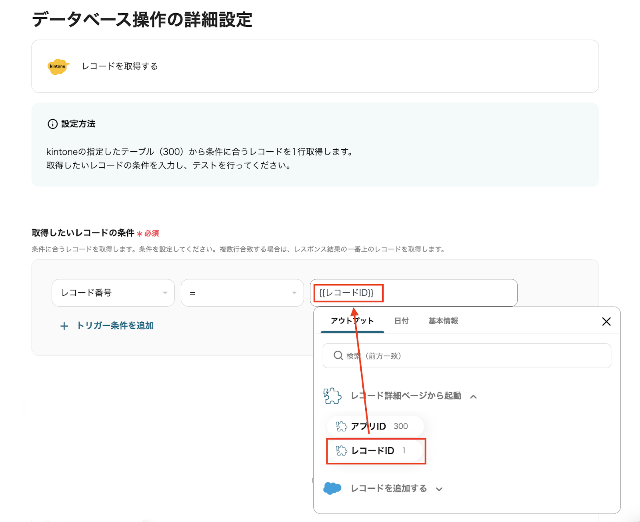The width and height of the screenshot is (640, 522).
Task: Click the トリガー条件を追加 link
Action: [115, 326]
